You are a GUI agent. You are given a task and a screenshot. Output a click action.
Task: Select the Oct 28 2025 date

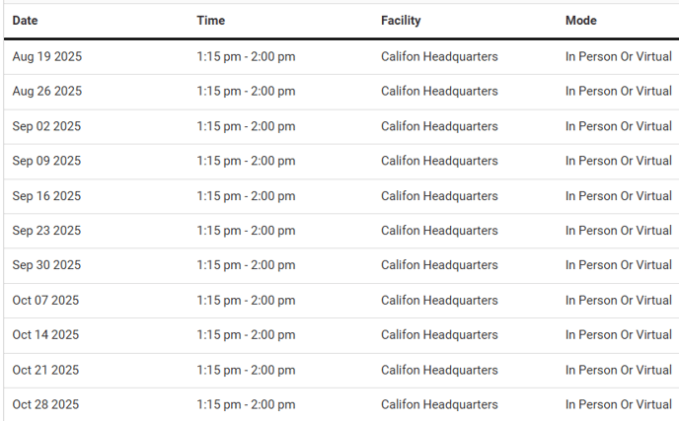(x=45, y=404)
